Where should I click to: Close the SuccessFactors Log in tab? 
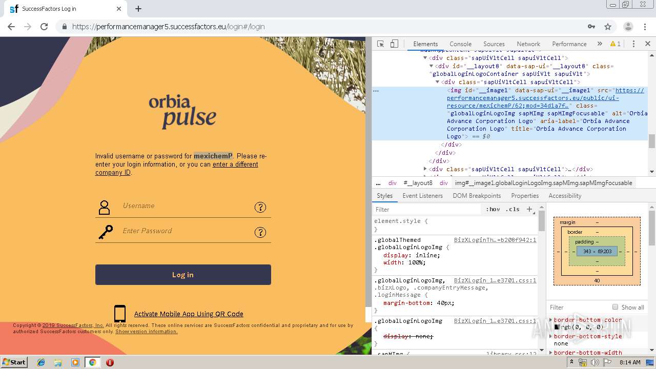pos(119,9)
